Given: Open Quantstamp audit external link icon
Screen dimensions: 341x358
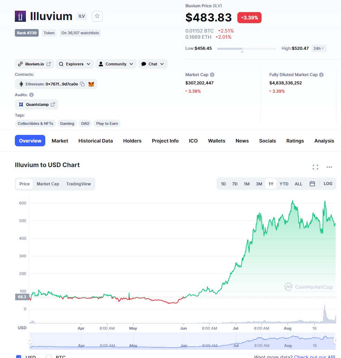Looking at the screenshot, I should click(53, 104).
